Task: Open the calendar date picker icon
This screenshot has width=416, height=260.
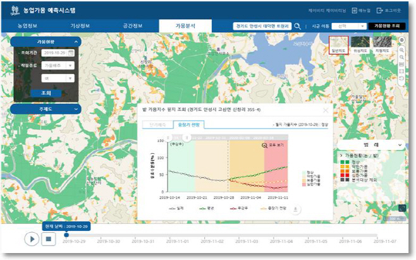Action: point(71,53)
